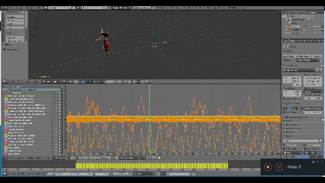Image resolution: width=325 pixels, height=183 pixels.
Task: Open the Render tab in Properties editor
Action: point(291,41)
